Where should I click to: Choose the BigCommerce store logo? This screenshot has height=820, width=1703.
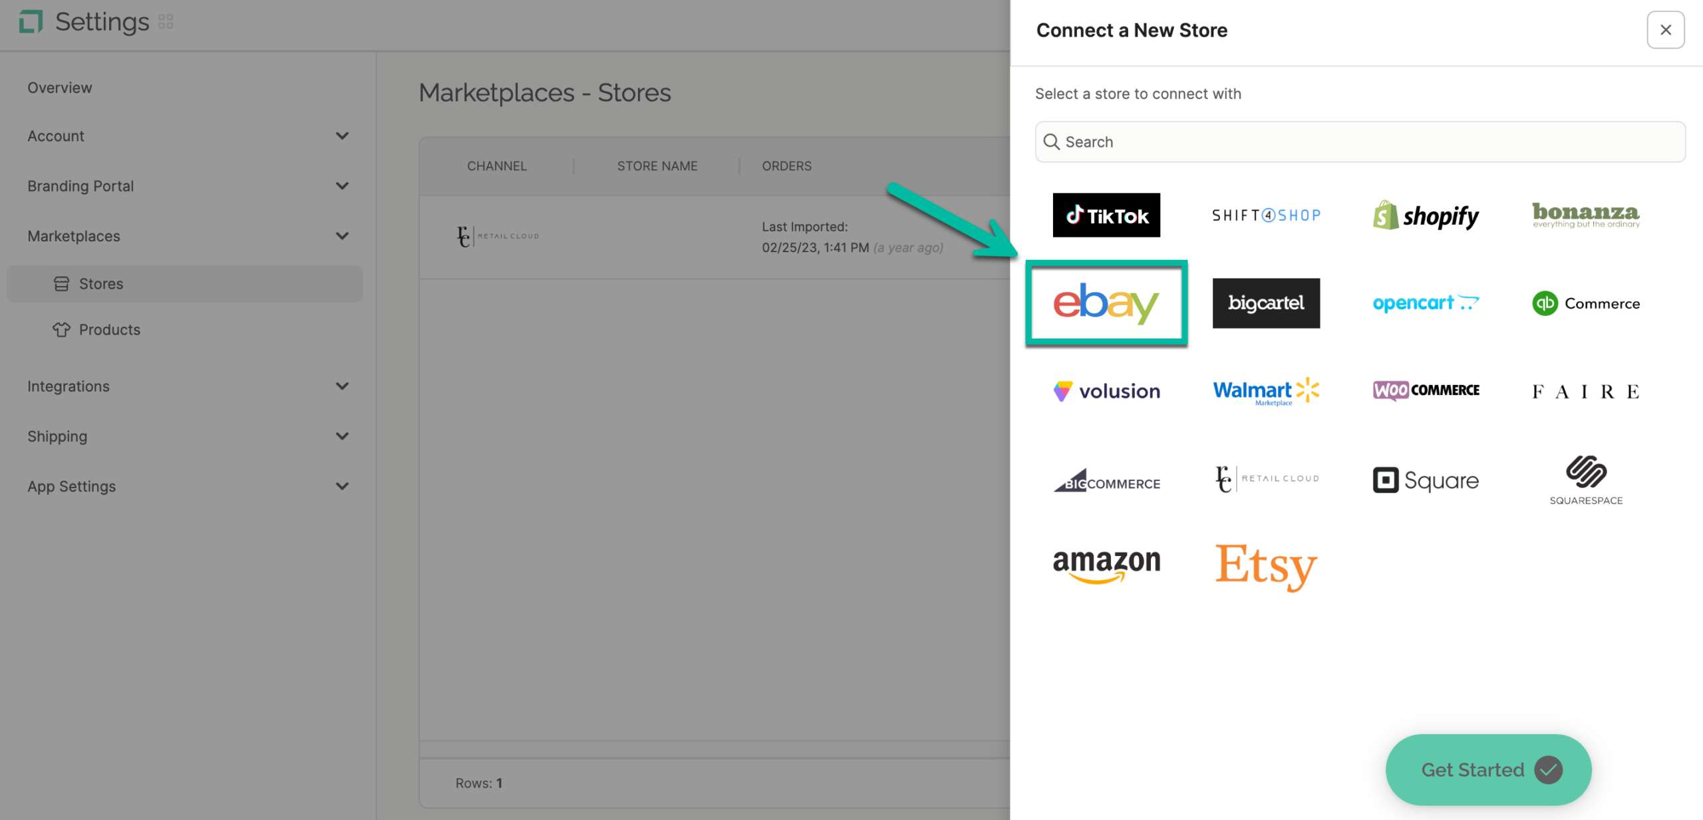click(1106, 480)
